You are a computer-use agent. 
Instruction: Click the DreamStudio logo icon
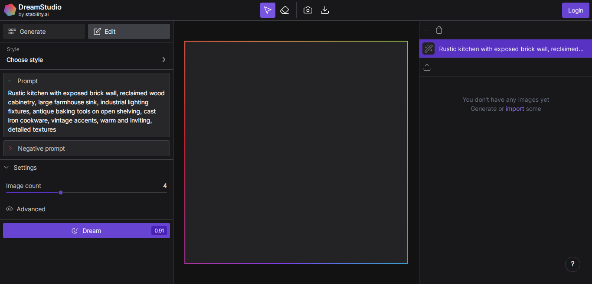pyautogui.click(x=10, y=10)
